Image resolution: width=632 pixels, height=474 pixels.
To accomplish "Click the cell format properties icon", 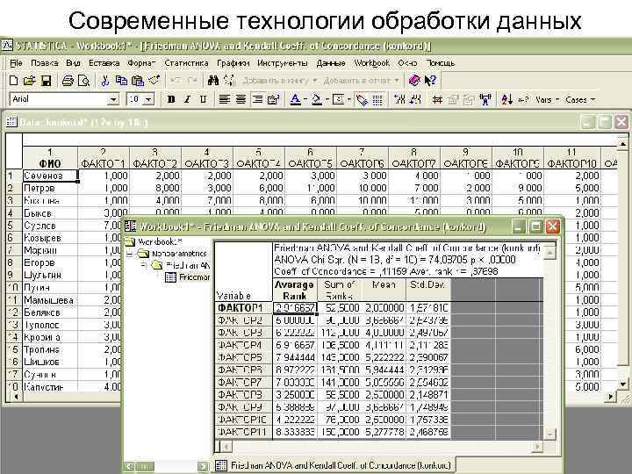I will pyautogui.click(x=273, y=99).
